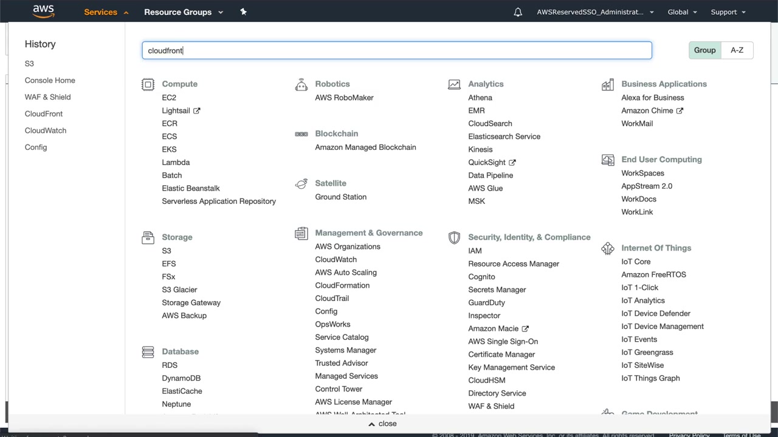Click the Database category icon

[148, 352]
